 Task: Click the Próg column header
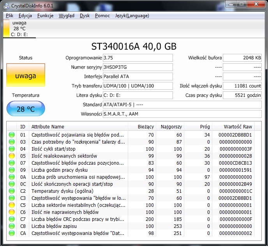(x=198, y=126)
